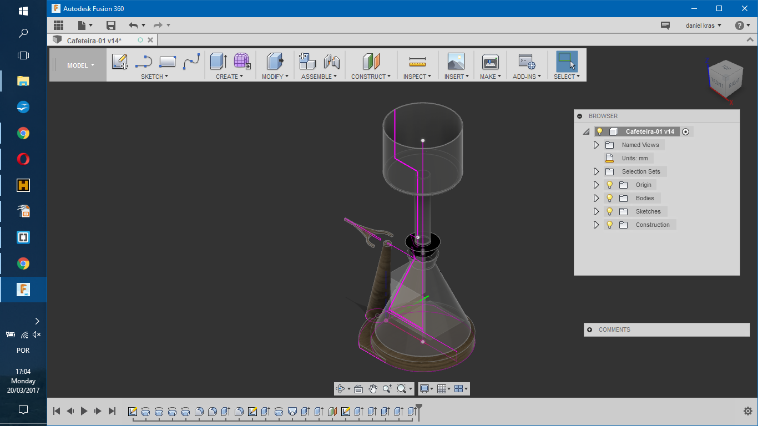
Task: Open the Viewports layout dropdown
Action: pyautogui.click(x=461, y=389)
